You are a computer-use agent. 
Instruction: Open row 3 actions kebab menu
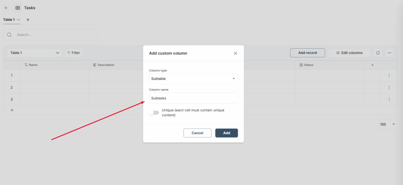(389, 99)
